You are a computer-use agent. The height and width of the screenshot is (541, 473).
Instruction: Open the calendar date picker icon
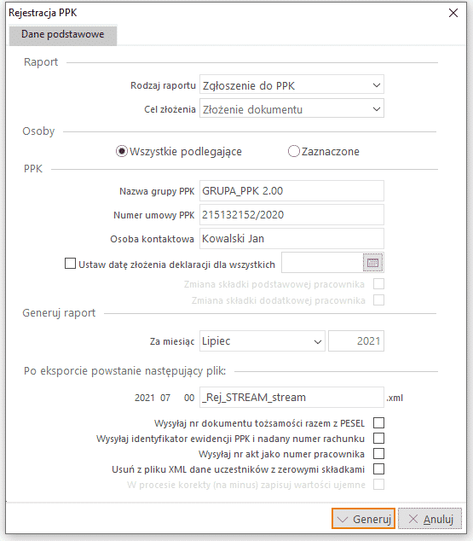pyautogui.click(x=372, y=263)
